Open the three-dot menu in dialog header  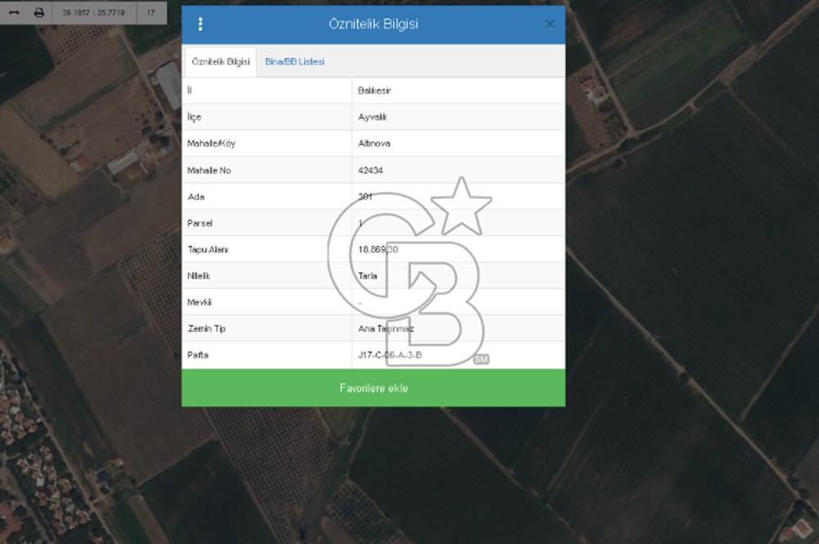(201, 25)
